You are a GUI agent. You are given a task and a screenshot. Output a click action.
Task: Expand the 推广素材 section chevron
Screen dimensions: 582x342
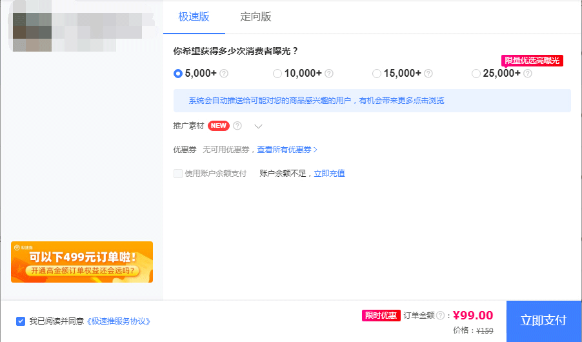tap(259, 126)
